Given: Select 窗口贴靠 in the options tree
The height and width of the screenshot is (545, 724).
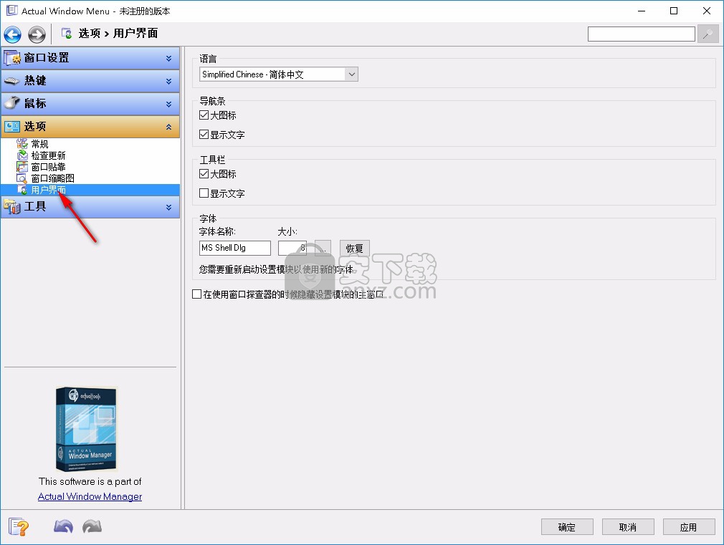Looking at the screenshot, I should tap(49, 167).
